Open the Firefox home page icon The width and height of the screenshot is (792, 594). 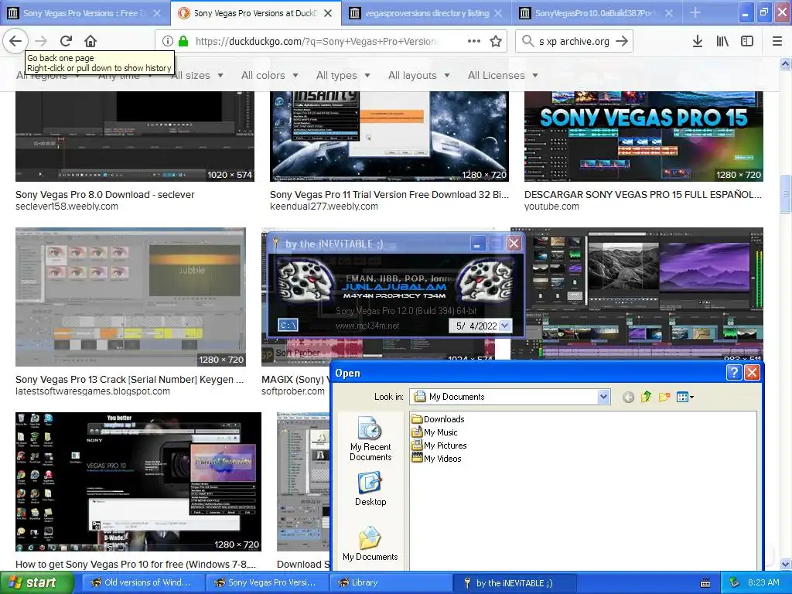coord(90,41)
